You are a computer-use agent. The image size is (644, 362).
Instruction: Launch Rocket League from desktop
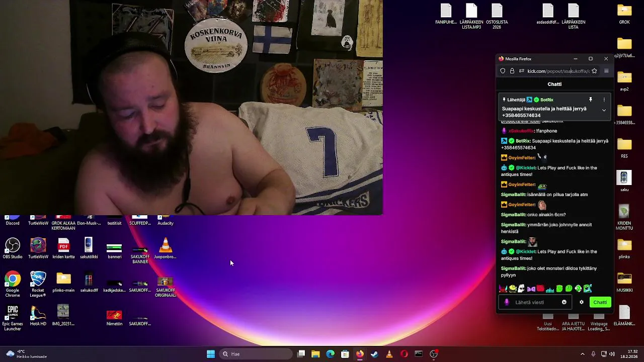coord(38,284)
